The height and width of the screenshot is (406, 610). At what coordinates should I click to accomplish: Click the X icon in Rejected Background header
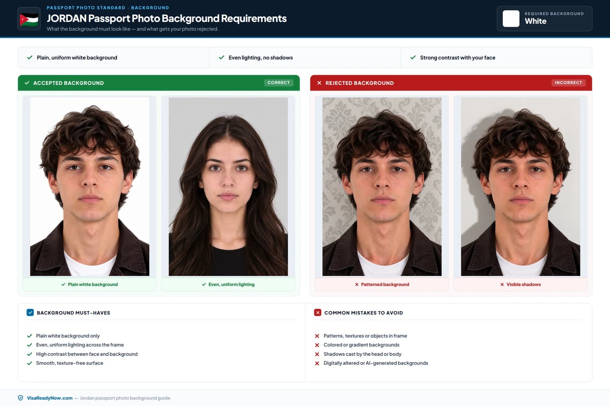pos(319,83)
